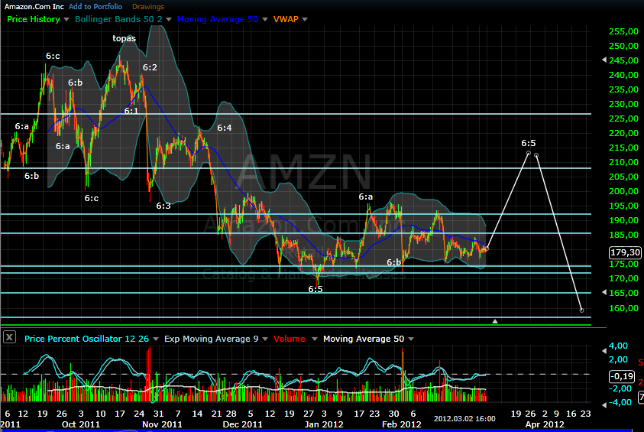This screenshot has width=644, height=432.
Task: Click the topas annotation label
Action: [x=124, y=38]
